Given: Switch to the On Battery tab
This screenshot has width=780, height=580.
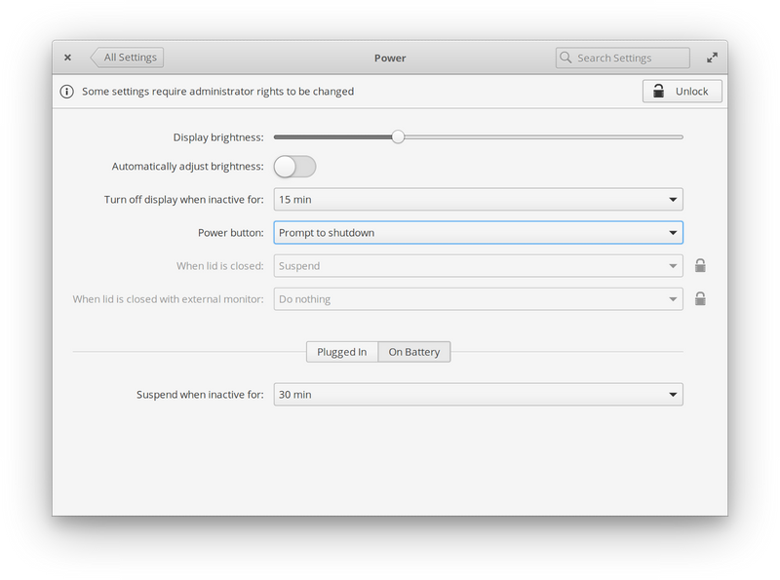Looking at the screenshot, I should (414, 352).
